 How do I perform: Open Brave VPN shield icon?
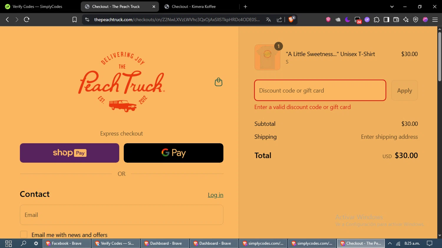[x=415, y=19]
